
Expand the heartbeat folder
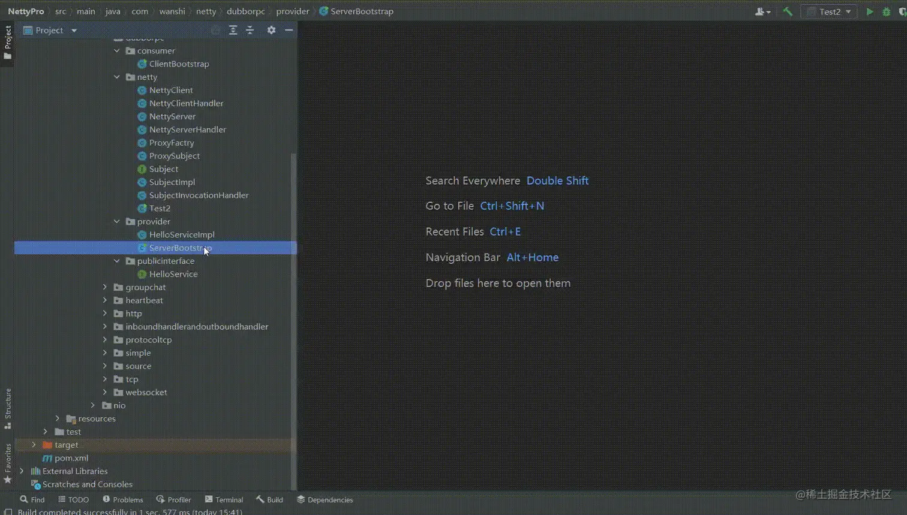point(105,300)
